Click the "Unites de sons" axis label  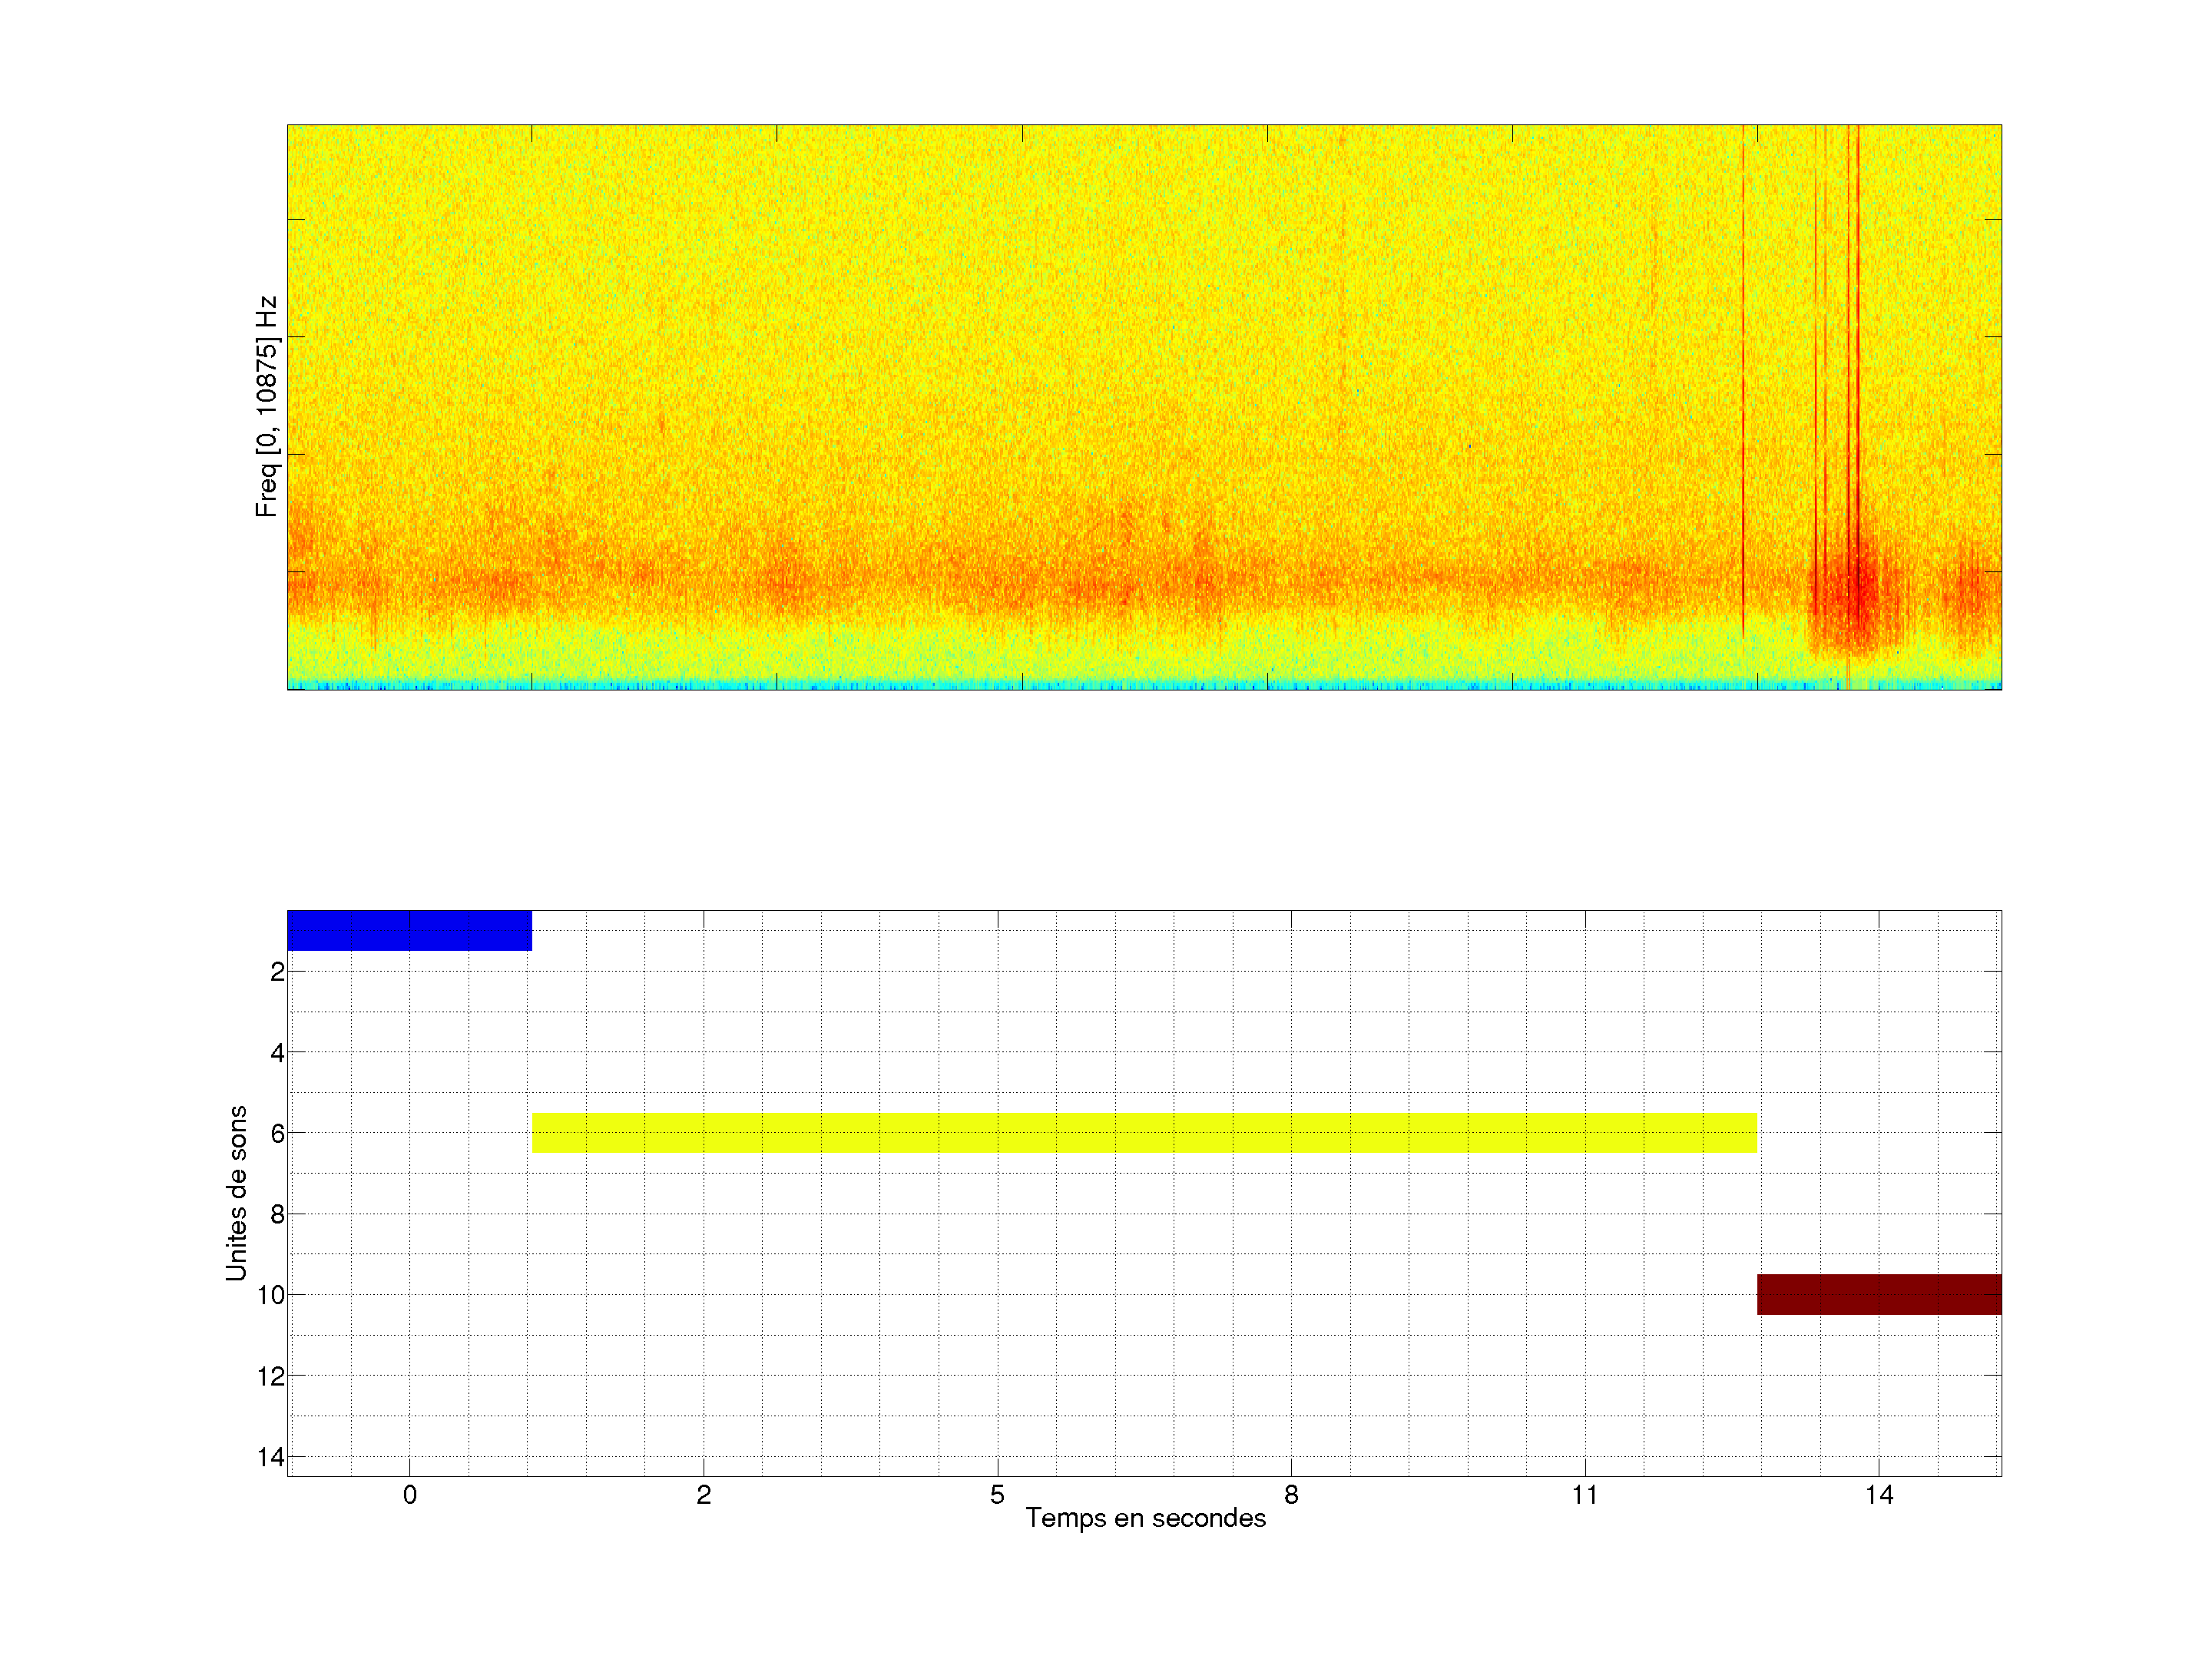(236, 1192)
